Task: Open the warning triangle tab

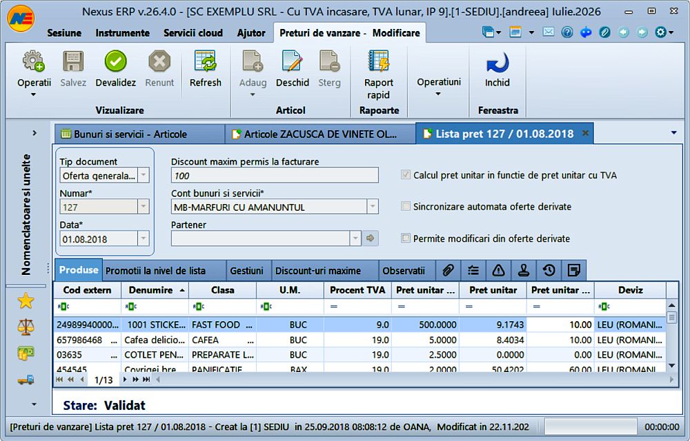Action: [x=498, y=270]
